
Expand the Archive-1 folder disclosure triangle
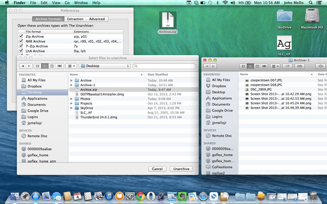tap(71, 85)
